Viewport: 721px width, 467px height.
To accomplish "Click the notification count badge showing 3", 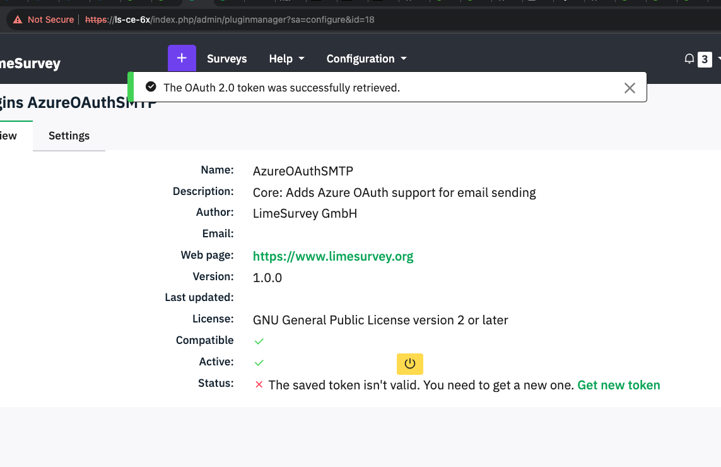I will (704, 59).
